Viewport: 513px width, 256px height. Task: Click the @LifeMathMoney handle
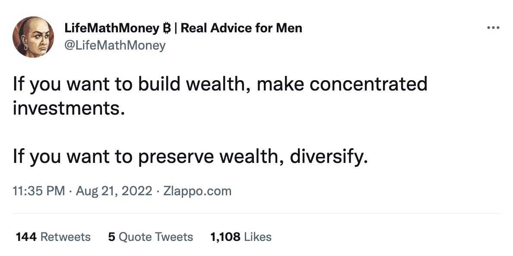115,45
